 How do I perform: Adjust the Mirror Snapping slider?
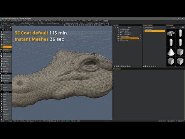point(102,23)
